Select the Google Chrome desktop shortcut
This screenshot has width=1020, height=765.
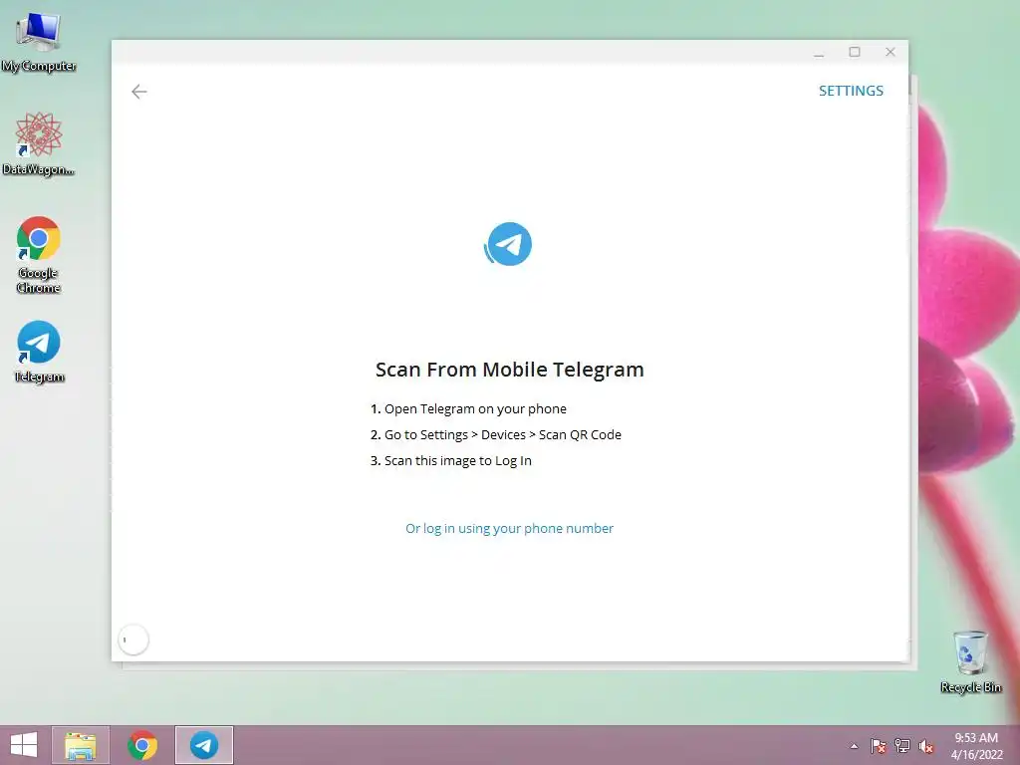click(39, 255)
